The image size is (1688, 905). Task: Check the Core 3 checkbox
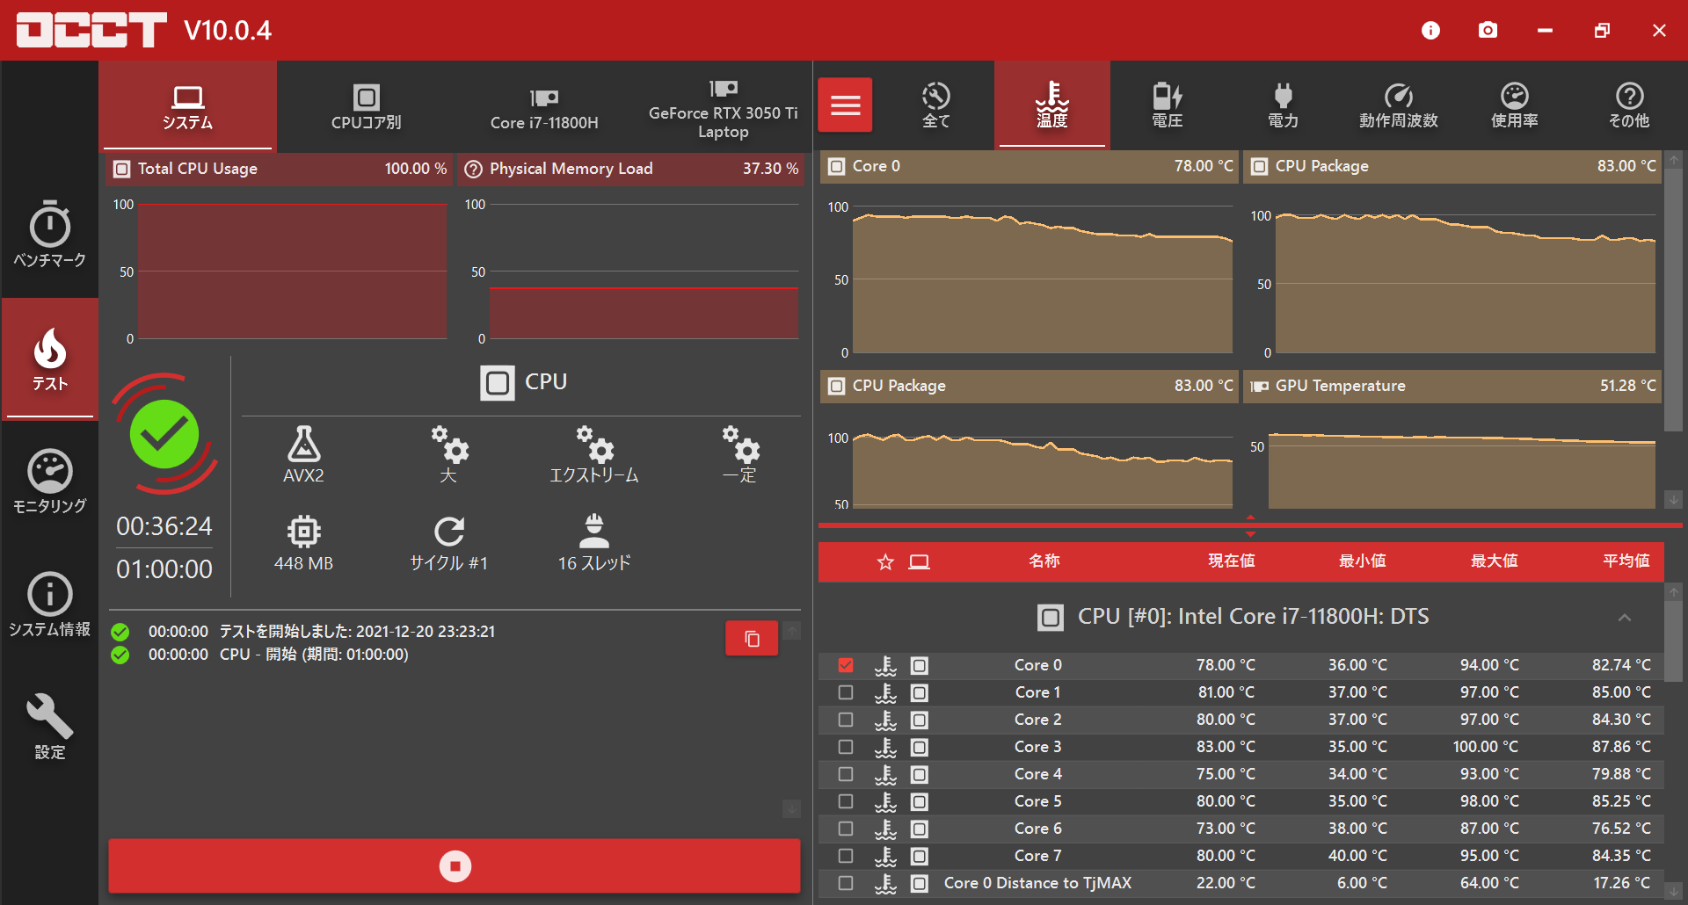[846, 747]
